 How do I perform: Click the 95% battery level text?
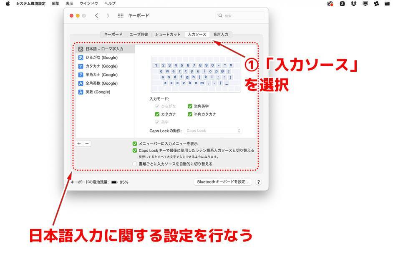pos(124,182)
